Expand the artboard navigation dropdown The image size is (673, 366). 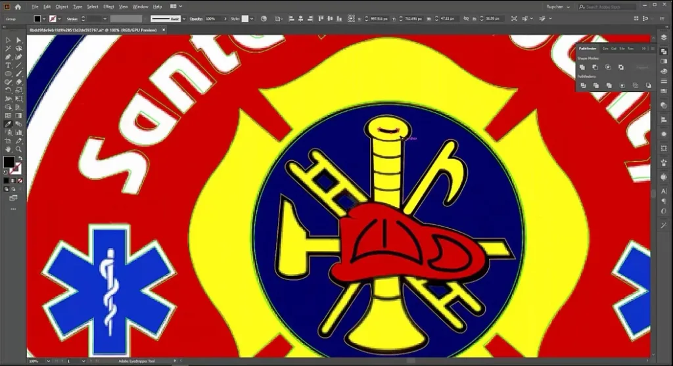click(83, 361)
